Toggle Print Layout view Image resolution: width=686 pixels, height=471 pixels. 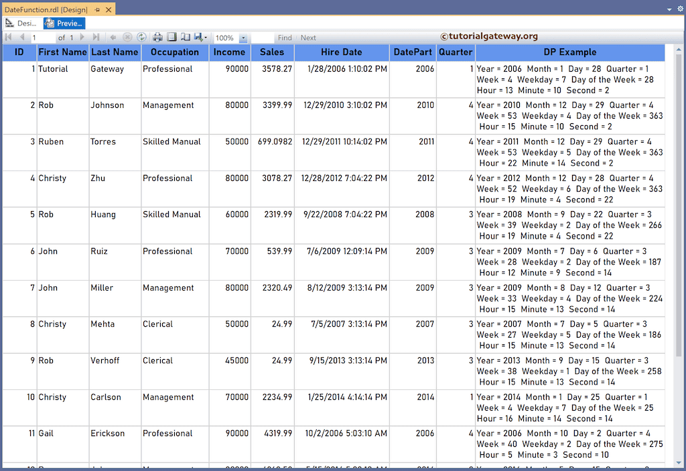tap(170, 38)
